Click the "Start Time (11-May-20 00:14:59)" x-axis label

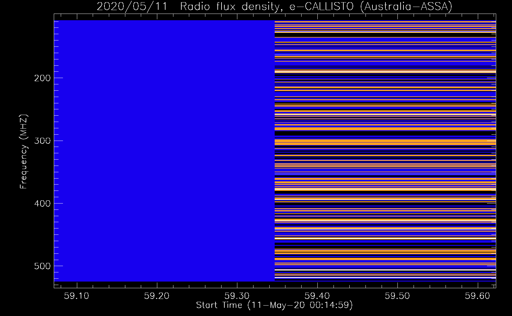click(x=274, y=305)
